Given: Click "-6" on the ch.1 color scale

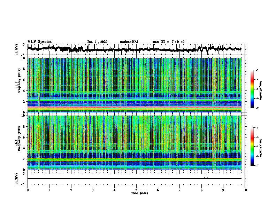Looking at the screenshot, I should coord(257,98).
